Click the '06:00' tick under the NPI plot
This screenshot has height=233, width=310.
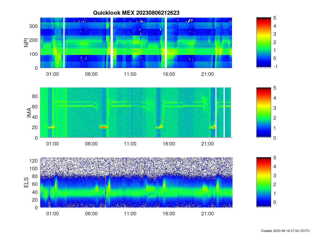point(91,74)
